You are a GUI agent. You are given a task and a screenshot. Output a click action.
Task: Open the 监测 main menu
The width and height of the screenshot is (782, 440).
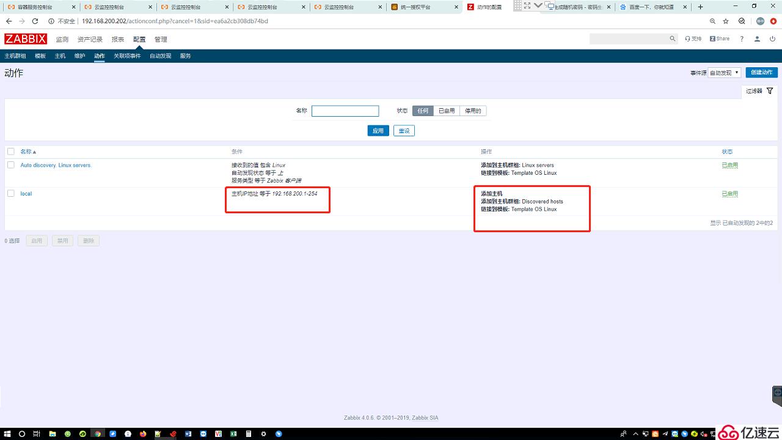click(x=62, y=39)
